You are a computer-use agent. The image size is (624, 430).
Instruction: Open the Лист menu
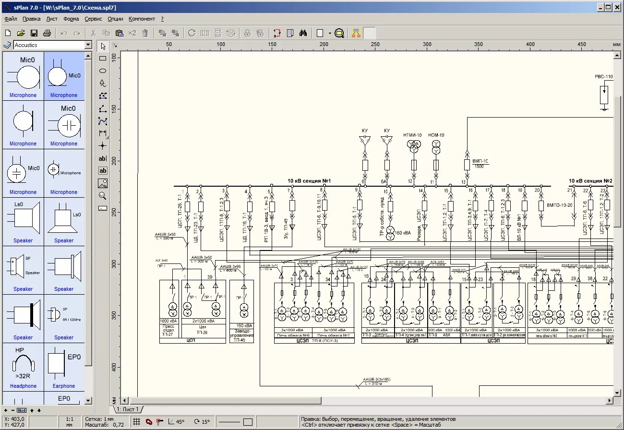click(52, 19)
